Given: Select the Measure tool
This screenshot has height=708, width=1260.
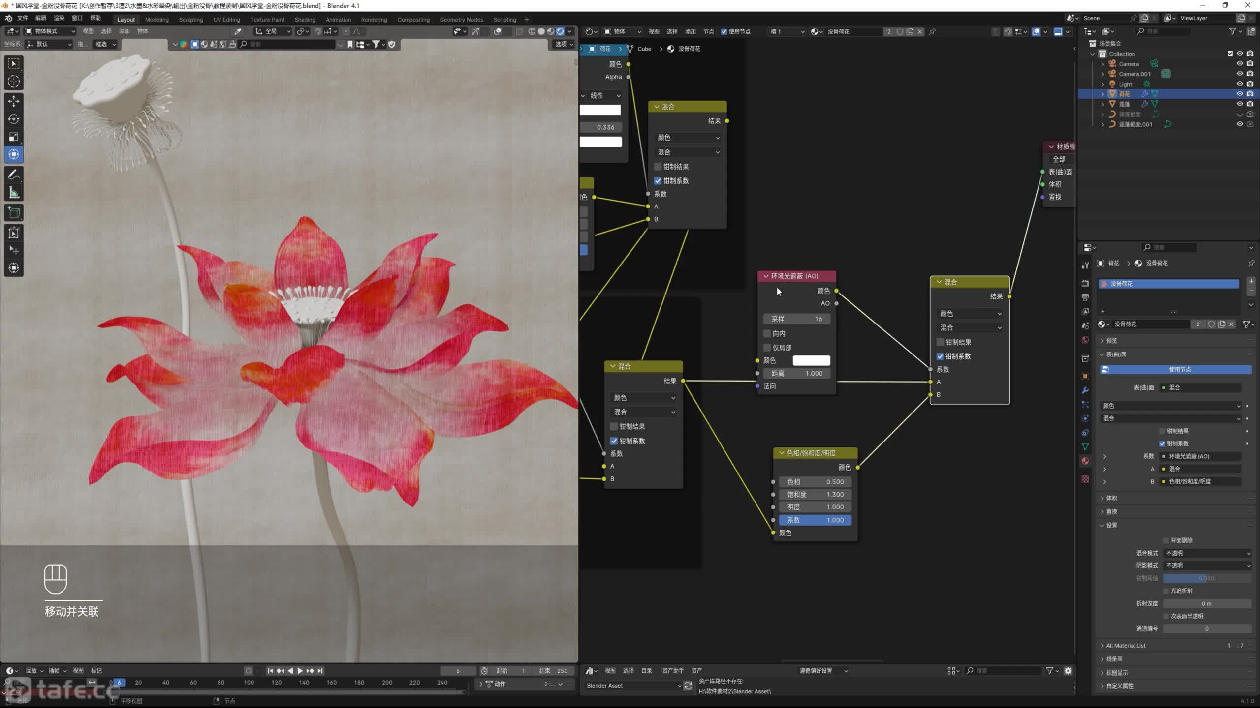Looking at the screenshot, I should click(x=14, y=193).
